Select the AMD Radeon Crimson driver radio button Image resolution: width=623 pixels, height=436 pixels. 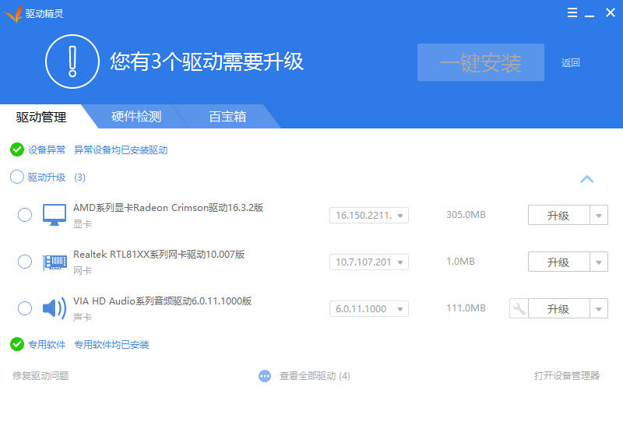click(x=25, y=215)
